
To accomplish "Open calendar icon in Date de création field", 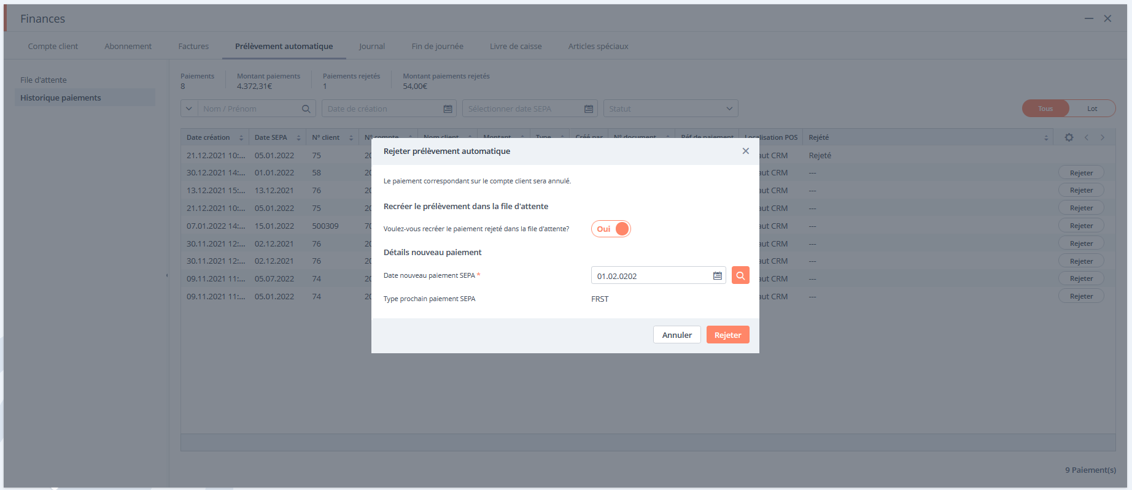I will [448, 109].
